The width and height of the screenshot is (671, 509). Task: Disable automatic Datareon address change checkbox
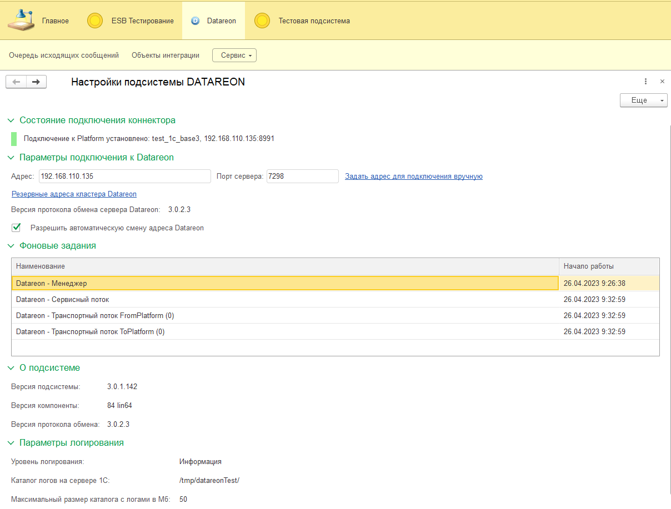[16, 228]
